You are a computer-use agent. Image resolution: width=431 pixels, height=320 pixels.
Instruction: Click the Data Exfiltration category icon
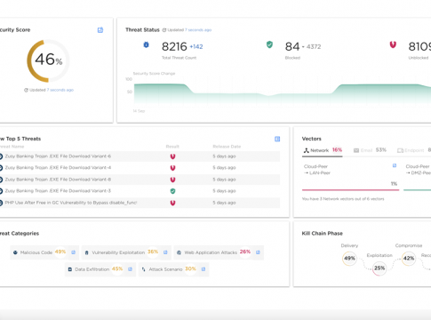point(70,269)
